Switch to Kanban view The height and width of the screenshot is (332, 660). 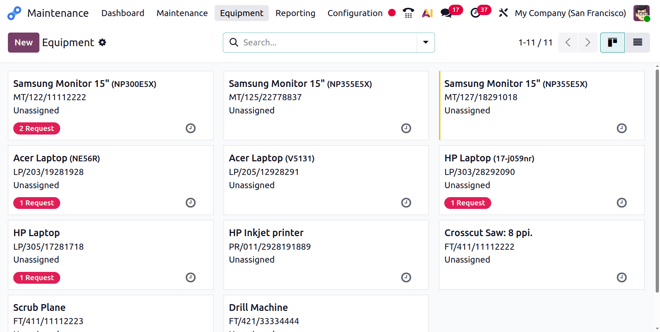tap(612, 43)
